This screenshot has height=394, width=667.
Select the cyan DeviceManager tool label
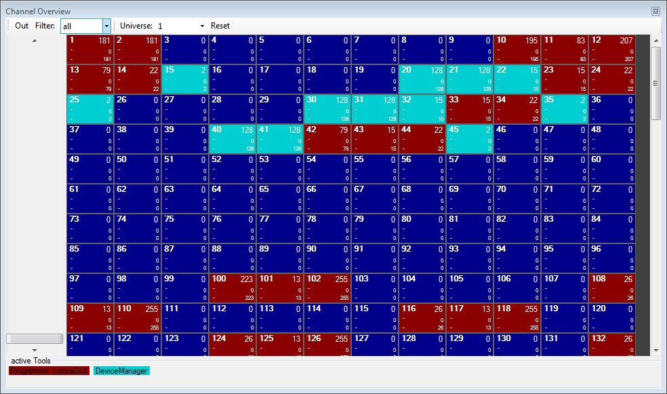[x=121, y=371]
